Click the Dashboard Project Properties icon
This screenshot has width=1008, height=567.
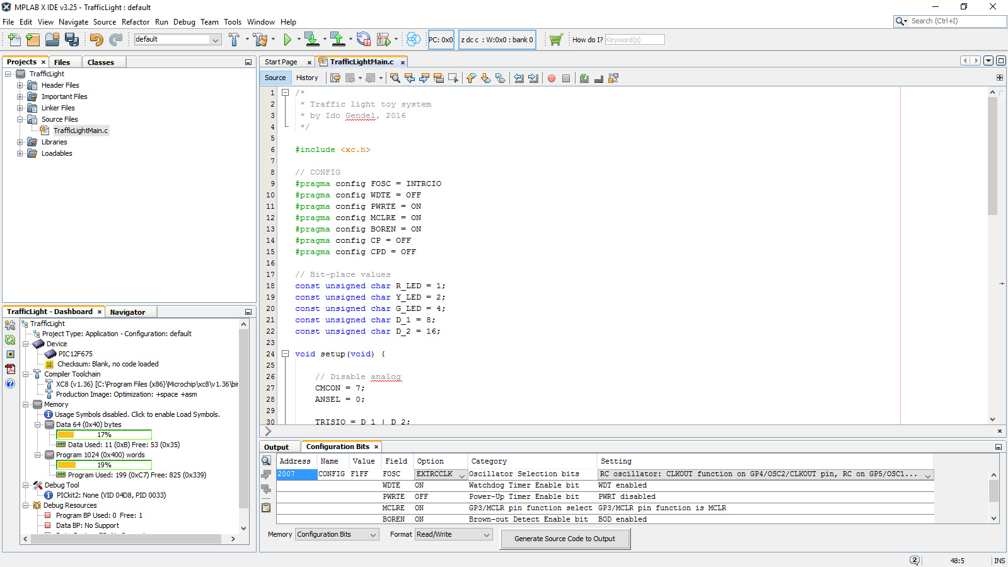[10, 325]
